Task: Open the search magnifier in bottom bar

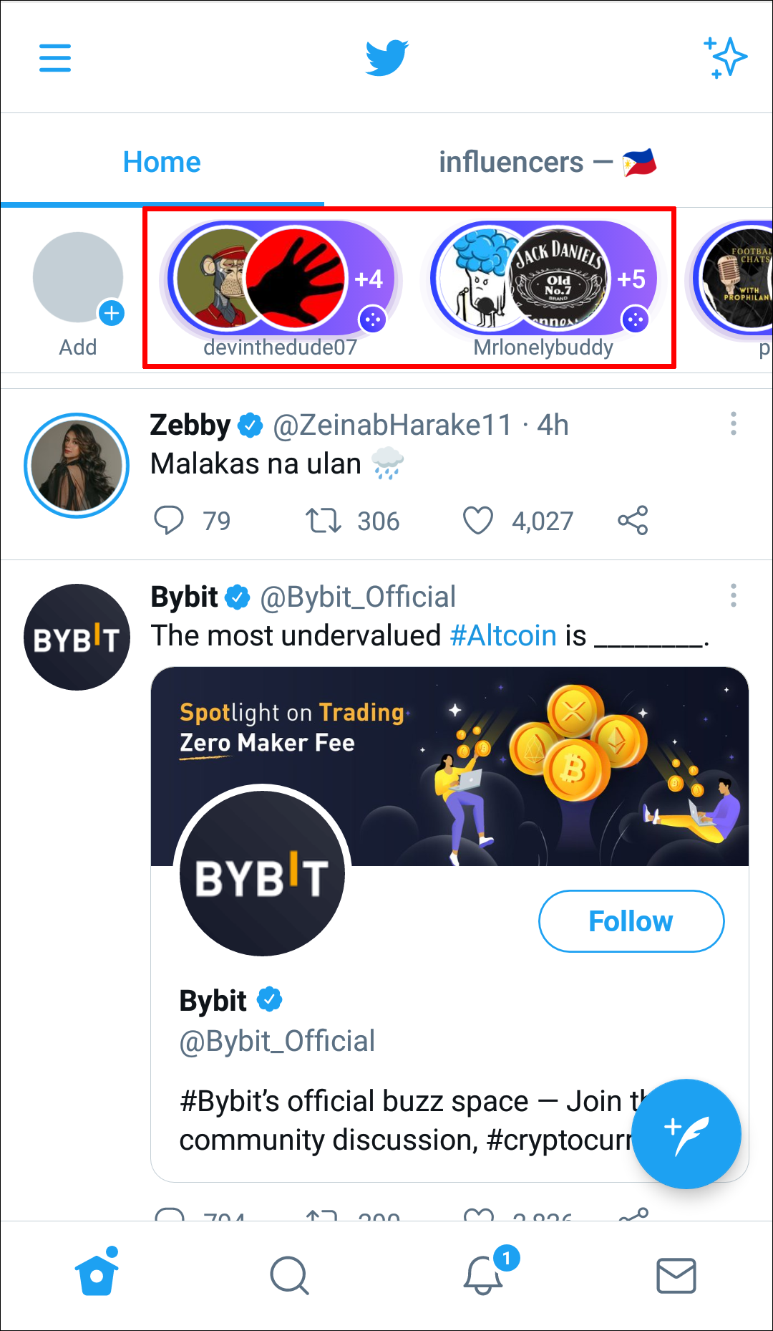Action: 289,1275
